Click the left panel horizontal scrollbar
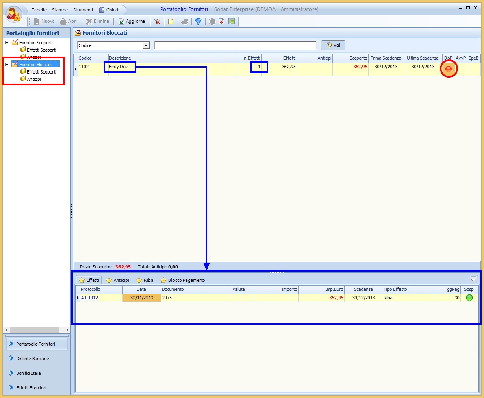The height and width of the screenshot is (398, 484). pos(36,330)
